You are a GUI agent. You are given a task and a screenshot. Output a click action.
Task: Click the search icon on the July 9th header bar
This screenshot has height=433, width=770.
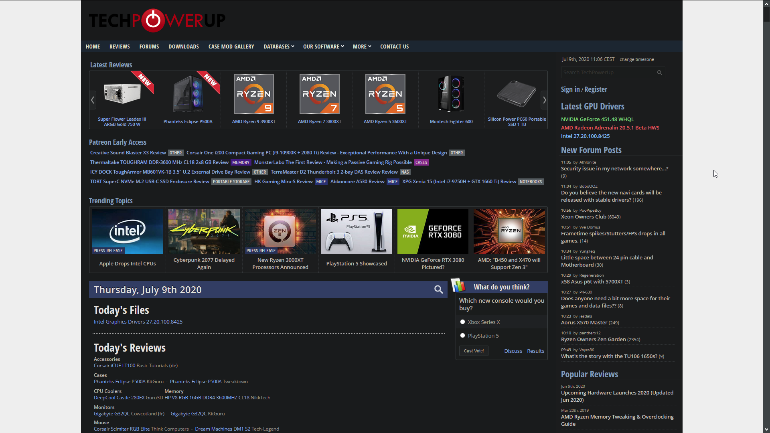(438, 289)
